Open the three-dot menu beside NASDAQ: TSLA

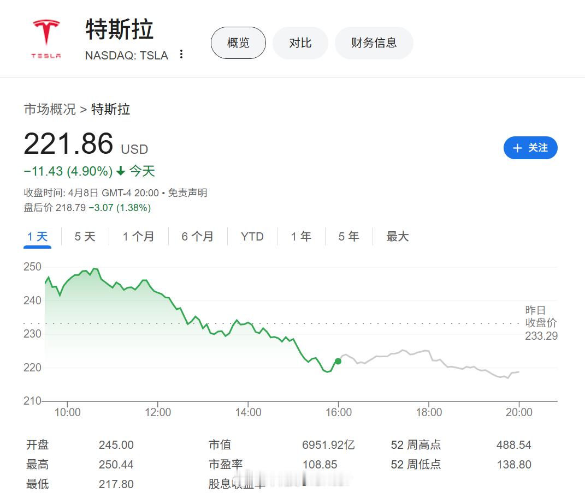181,55
